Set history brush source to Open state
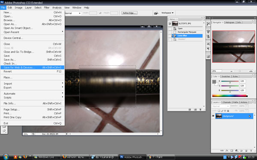The width and height of the screenshot is (257, 160). click(170, 29)
